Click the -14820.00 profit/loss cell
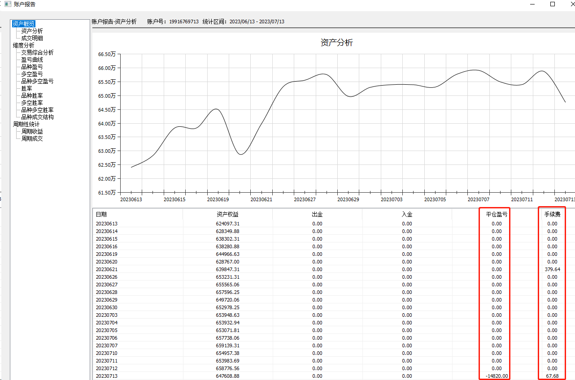Viewport: 575px width, 380px height. click(x=497, y=376)
